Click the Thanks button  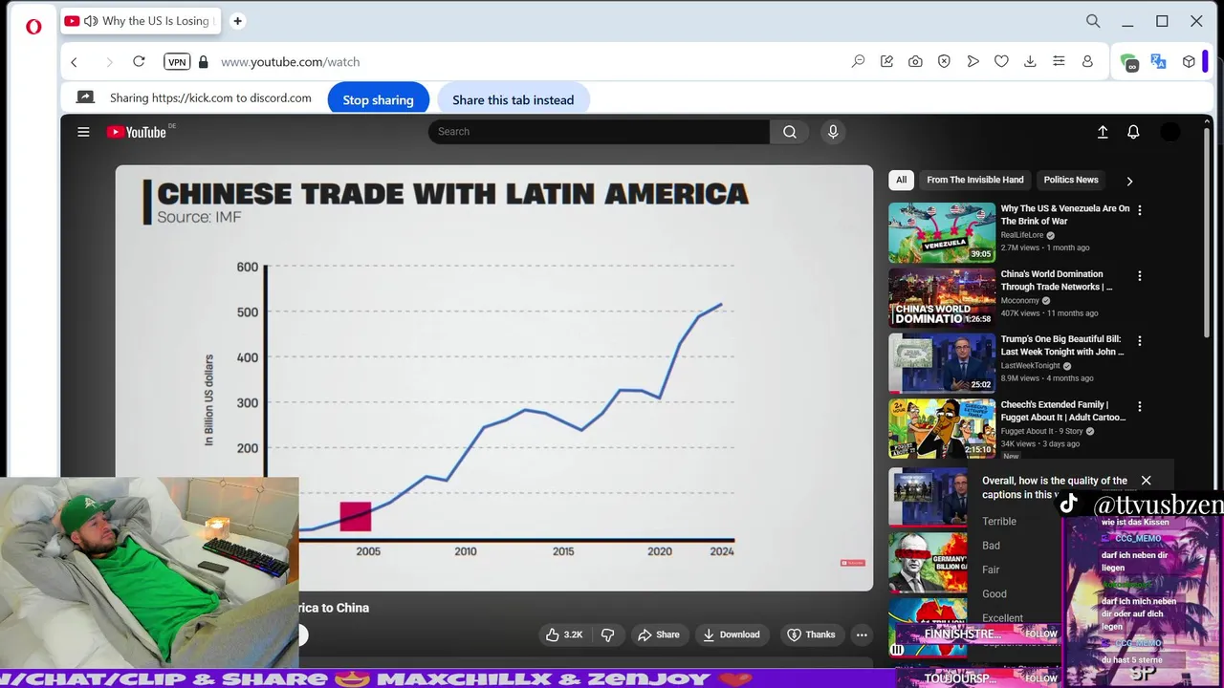811,634
